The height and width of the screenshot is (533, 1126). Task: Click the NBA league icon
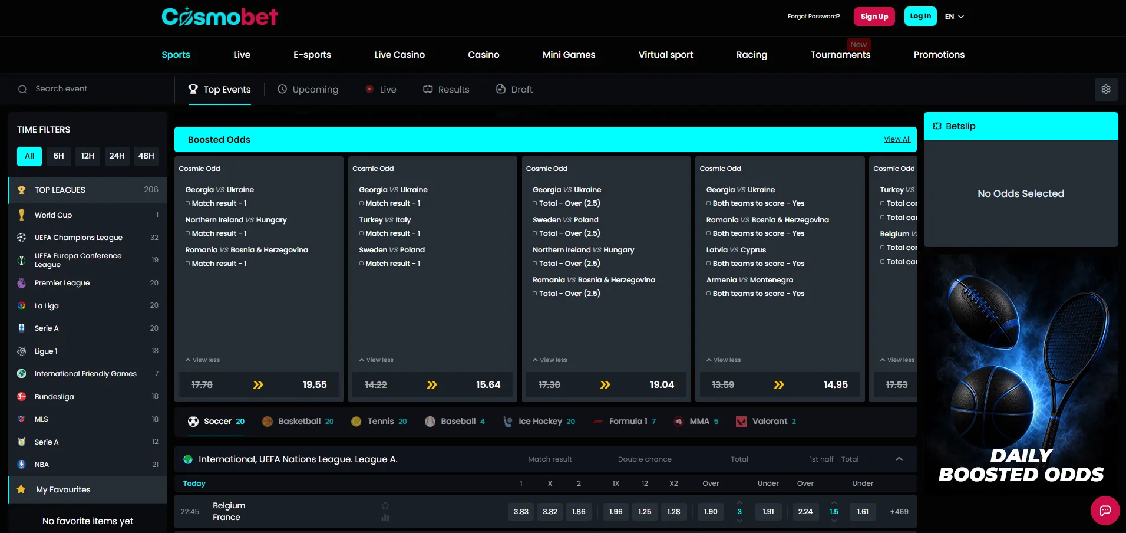point(22,464)
